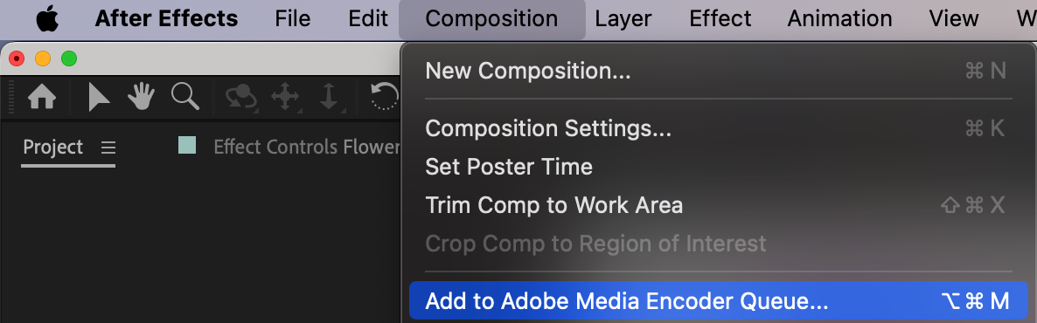Screen dimensions: 1037x323
Task: Select the Hand tool
Action: pyautogui.click(x=141, y=98)
